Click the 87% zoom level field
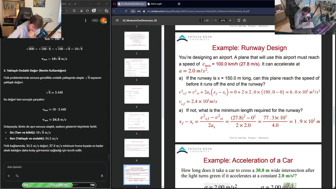 [223, 20]
